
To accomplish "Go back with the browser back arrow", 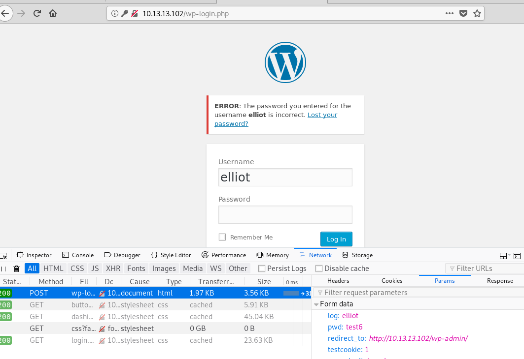I will (x=5, y=13).
